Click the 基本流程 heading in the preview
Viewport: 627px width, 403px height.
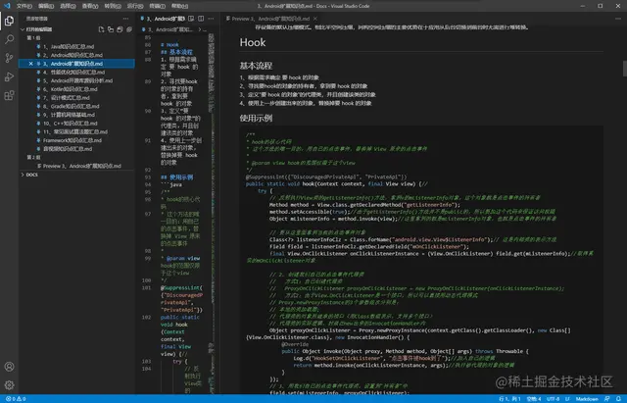click(x=256, y=66)
